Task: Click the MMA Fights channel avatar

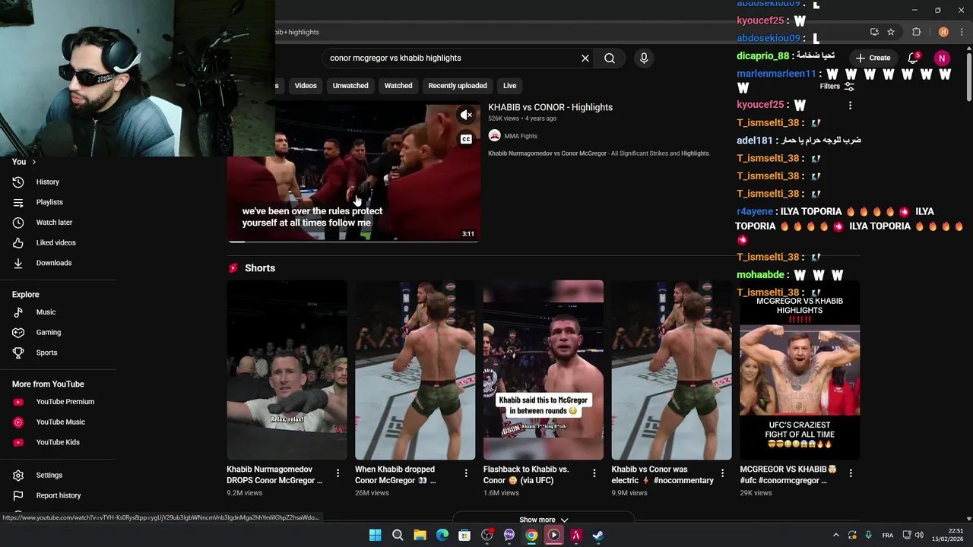Action: point(494,136)
